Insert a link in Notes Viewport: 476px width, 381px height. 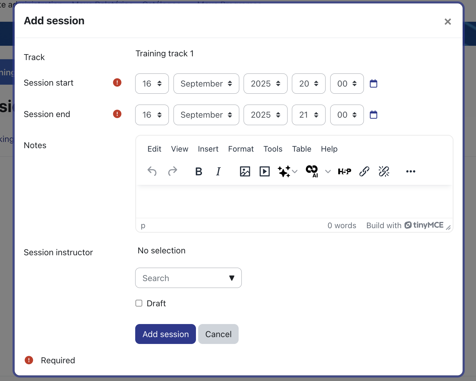[364, 171]
